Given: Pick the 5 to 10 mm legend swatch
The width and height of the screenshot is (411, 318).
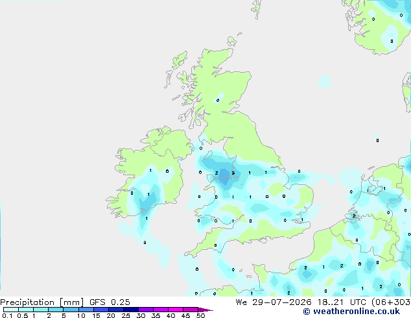Looking at the screenshot, I should 71,310.
